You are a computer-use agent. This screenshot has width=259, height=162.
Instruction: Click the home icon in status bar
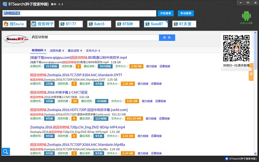[x=227, y=159]
